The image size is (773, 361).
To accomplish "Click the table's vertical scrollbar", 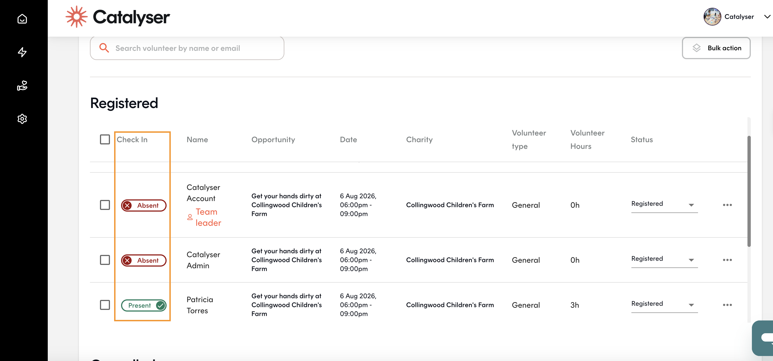I will tap(749, 191).
